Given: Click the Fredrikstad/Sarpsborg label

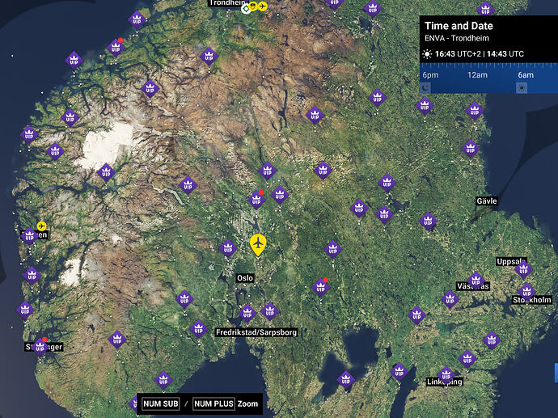Looking at the screenshot, I should pyautogui.click(x=256, y=332).
